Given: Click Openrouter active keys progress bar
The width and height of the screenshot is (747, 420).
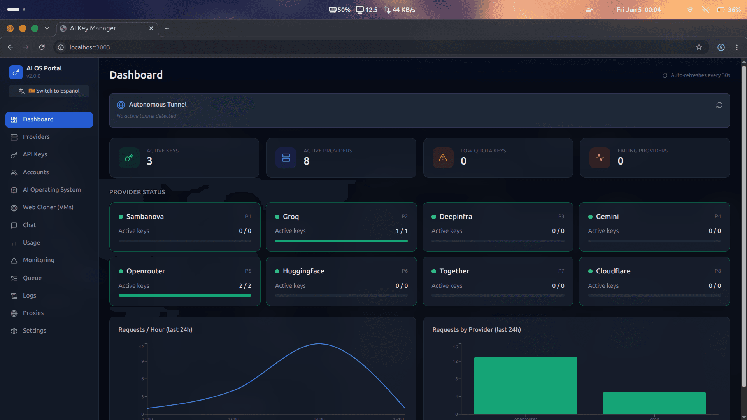Looking at the screenshot, I should 185,296.
